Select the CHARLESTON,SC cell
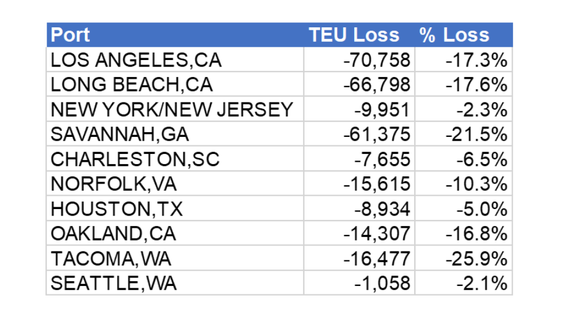 point(135,159)
